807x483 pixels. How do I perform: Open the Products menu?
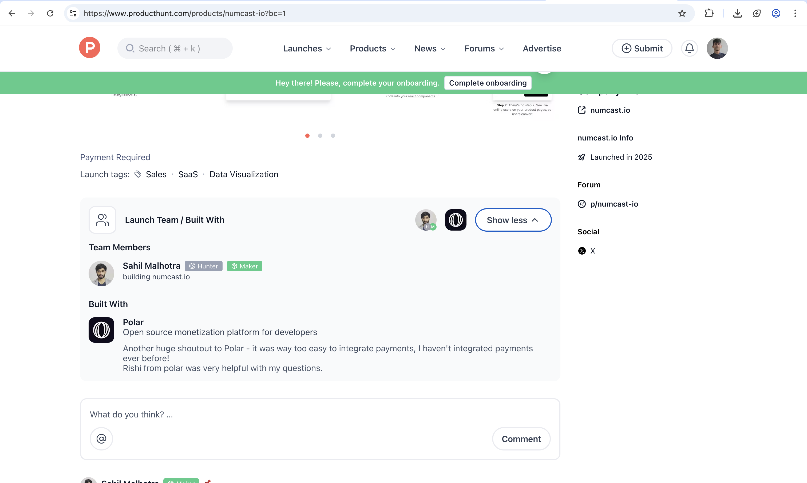372,48
